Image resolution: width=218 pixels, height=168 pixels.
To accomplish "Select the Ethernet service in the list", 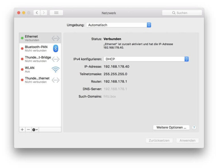I will tap(40, 38).
